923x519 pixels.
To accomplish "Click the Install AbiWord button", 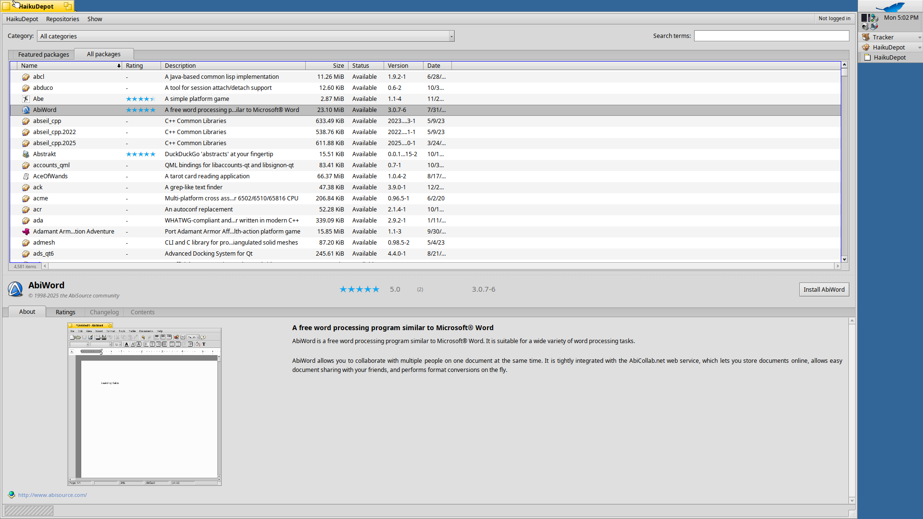I will [824, 290].
